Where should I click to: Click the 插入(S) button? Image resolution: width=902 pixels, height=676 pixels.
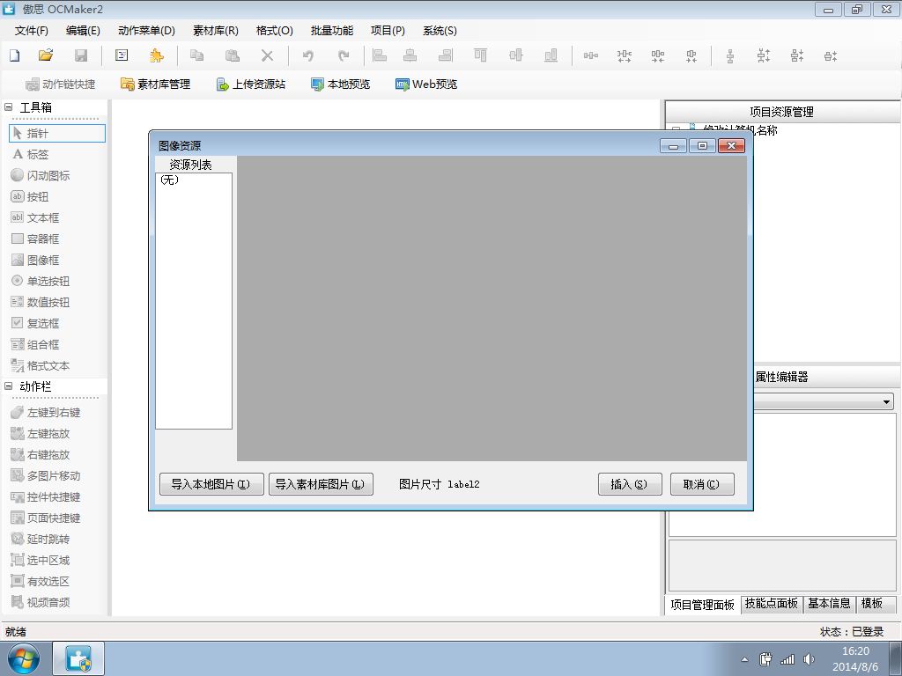[x=630, y=484]
